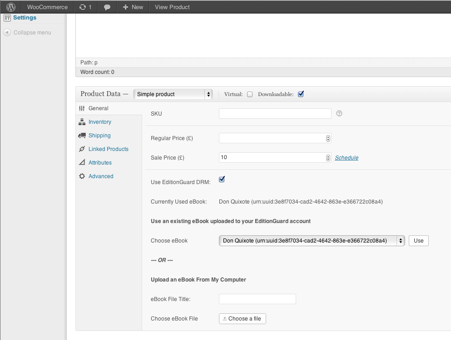Switch to the Linked Products tab

pos(108,149)
